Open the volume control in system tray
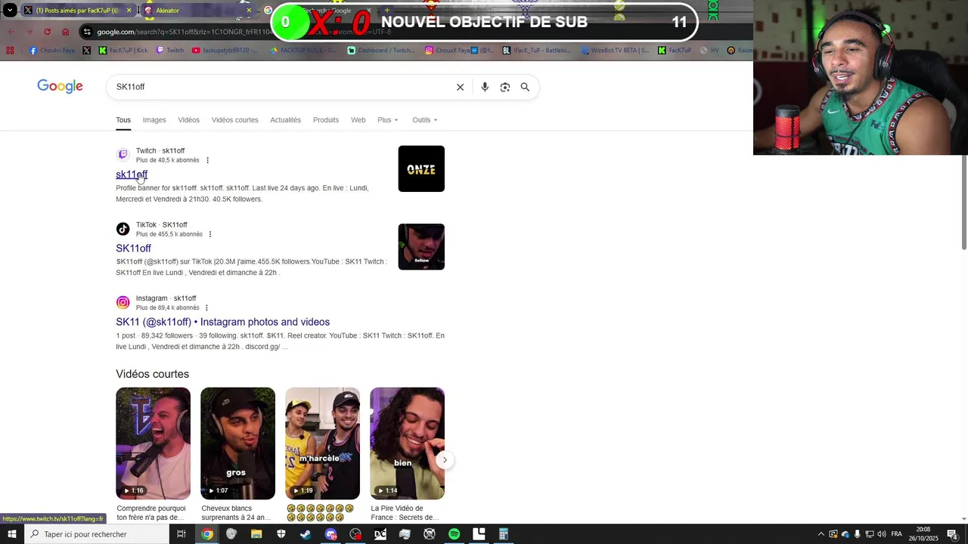This screenshot has height=544, width=968. tap(882, 534)
